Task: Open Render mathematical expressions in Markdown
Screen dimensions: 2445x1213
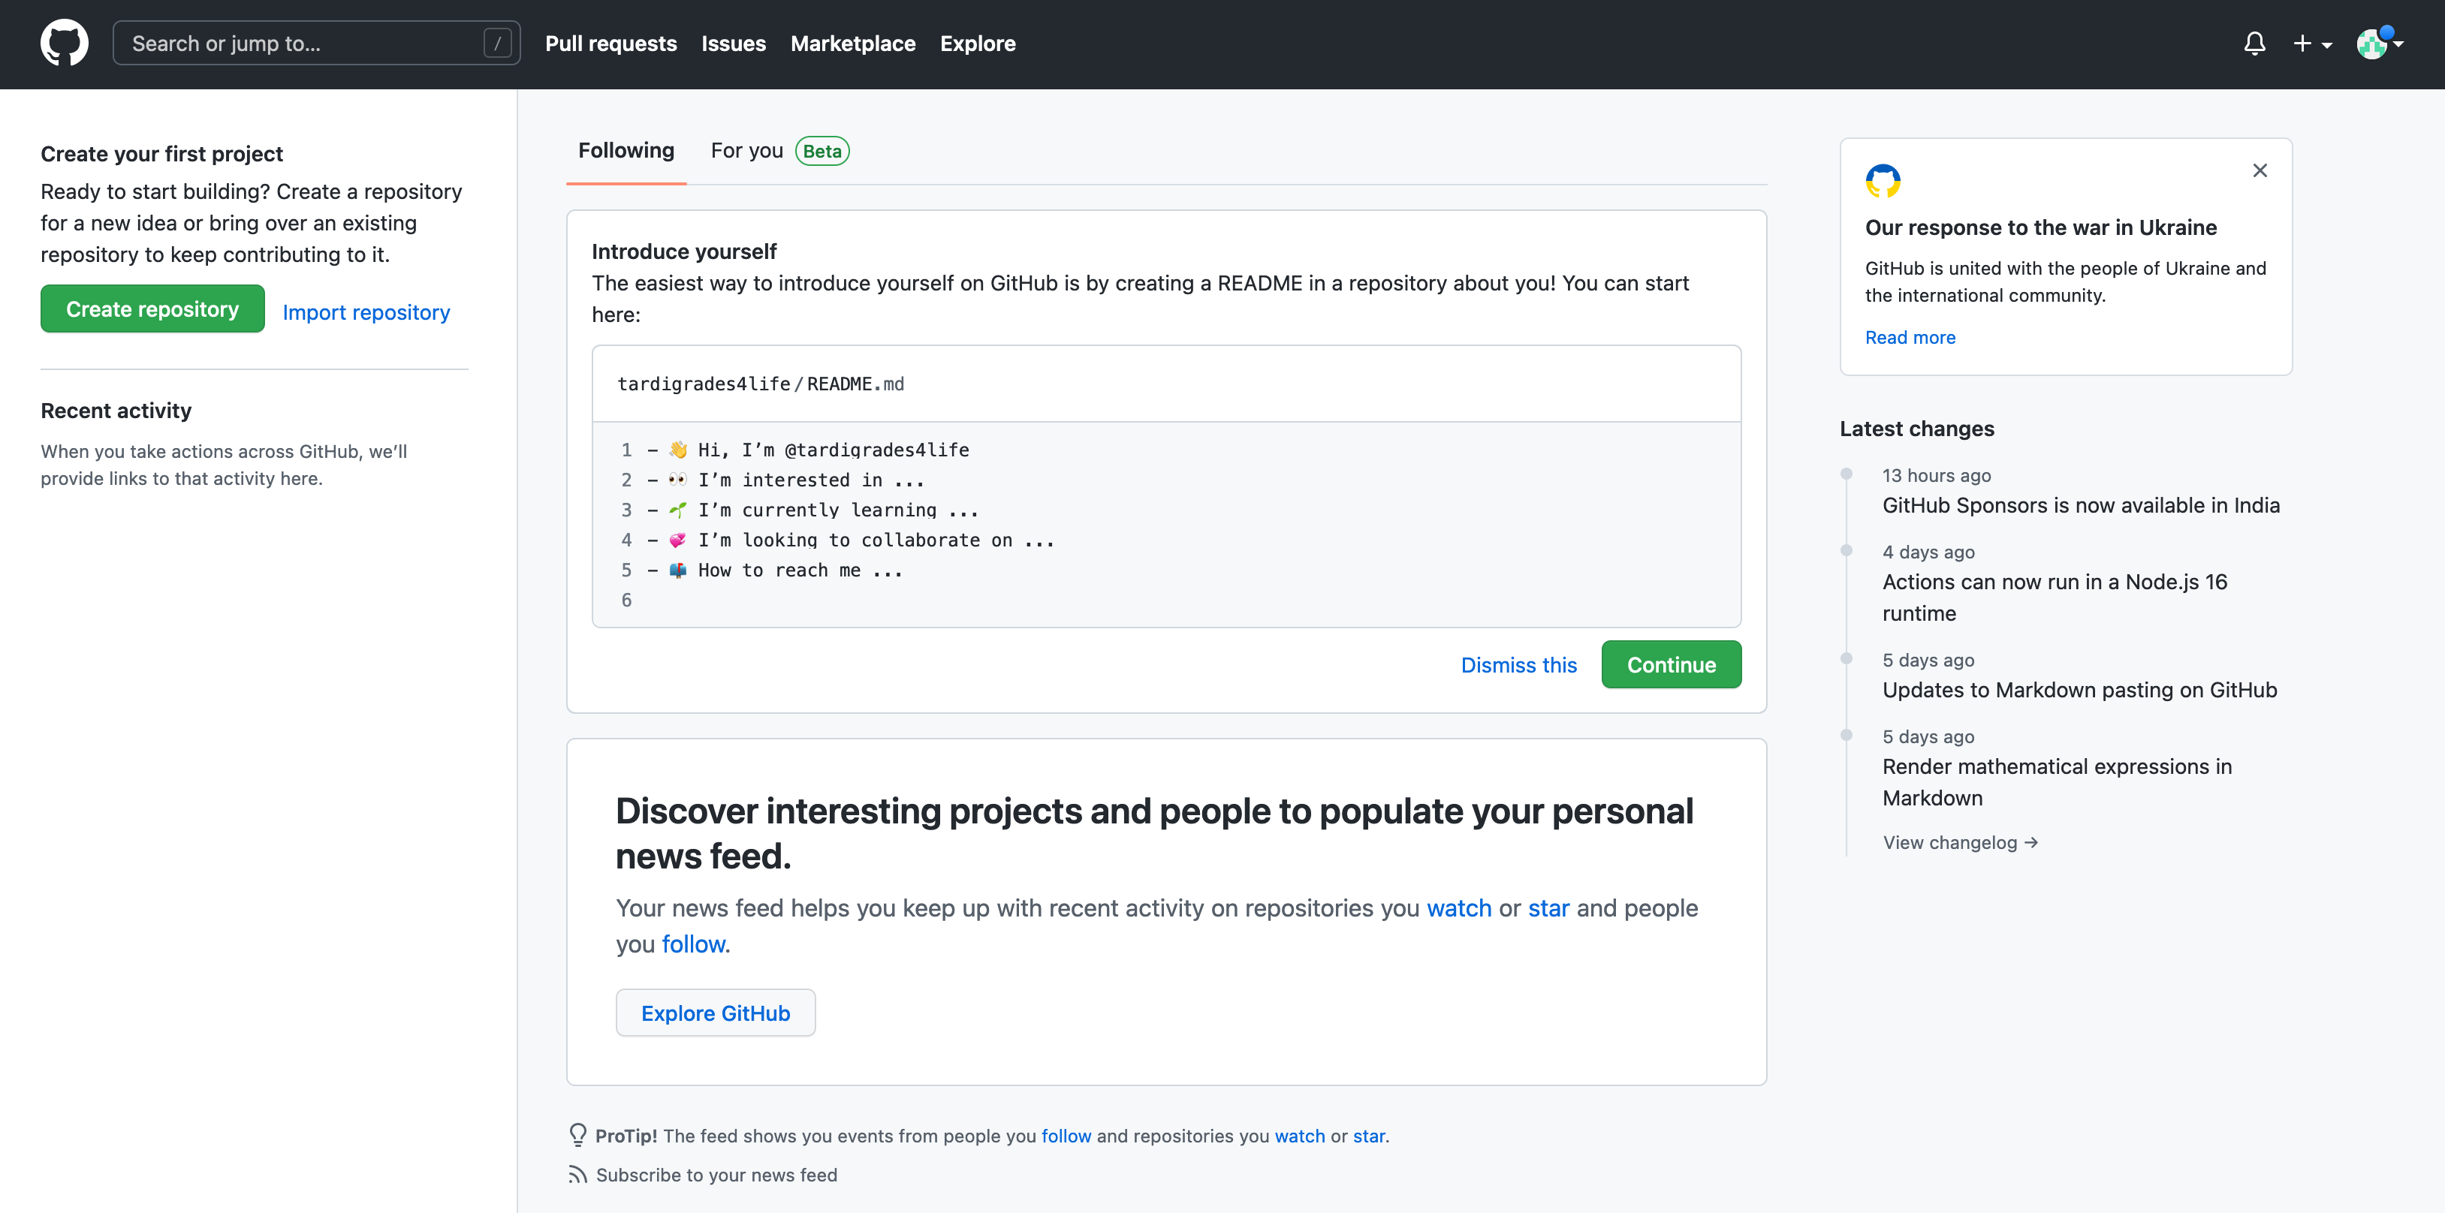Action: [2057, 782]
